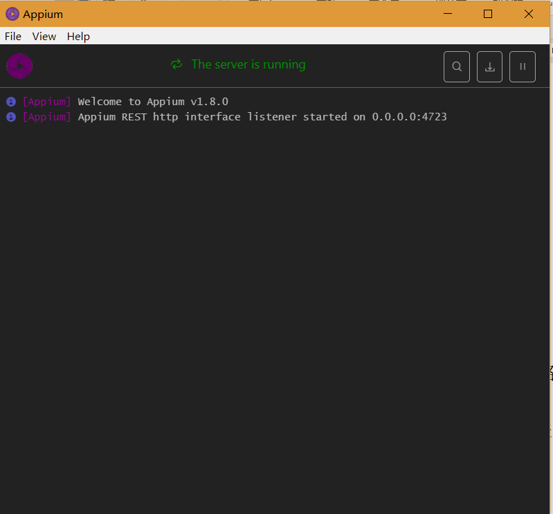Open the File menu
553x514 pixels.
[13, 36]
